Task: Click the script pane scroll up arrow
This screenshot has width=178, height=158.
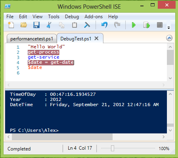Action: click(x=170, y=47)
